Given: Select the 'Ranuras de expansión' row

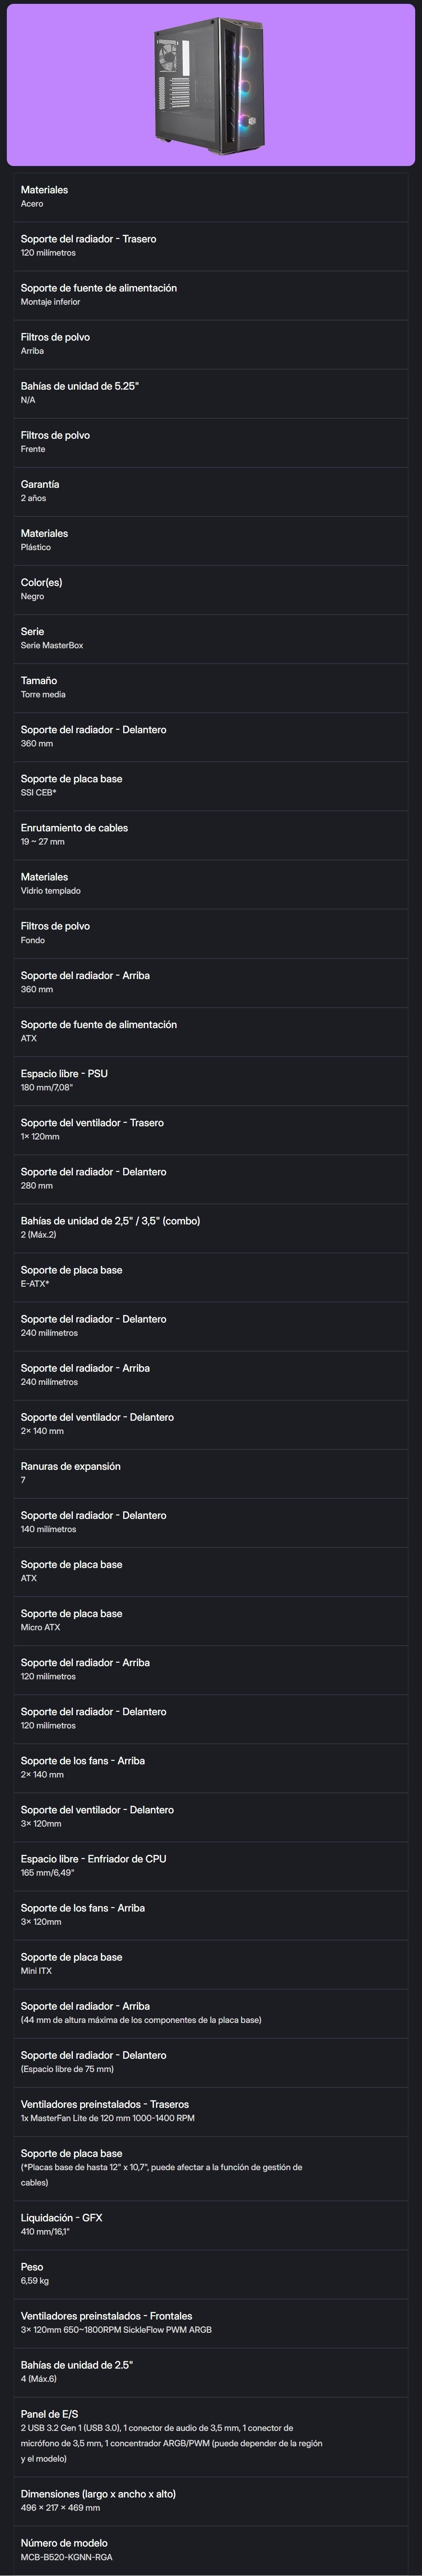Looking at the screenshot, I should pos(211,1473).
